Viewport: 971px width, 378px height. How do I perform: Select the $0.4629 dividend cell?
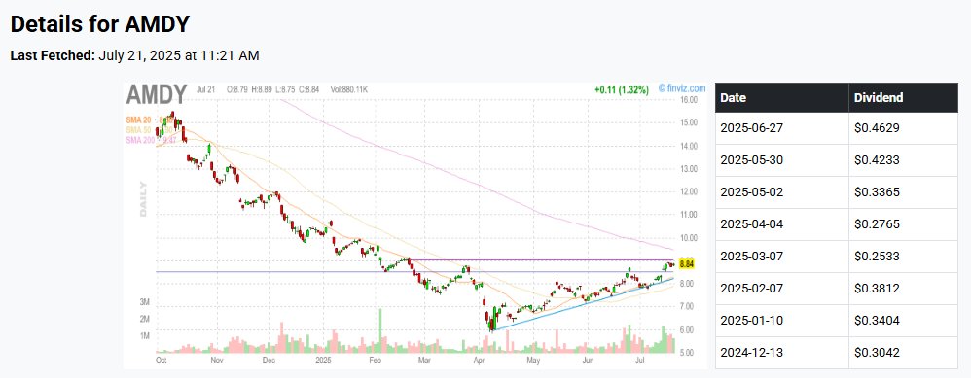pos(903,128)
